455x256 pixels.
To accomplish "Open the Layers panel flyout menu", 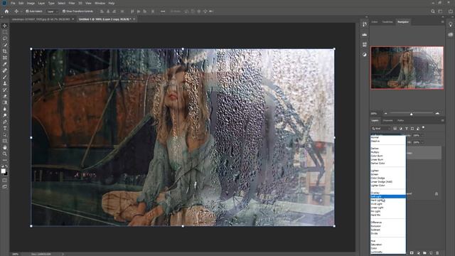I will click(442, 120).
